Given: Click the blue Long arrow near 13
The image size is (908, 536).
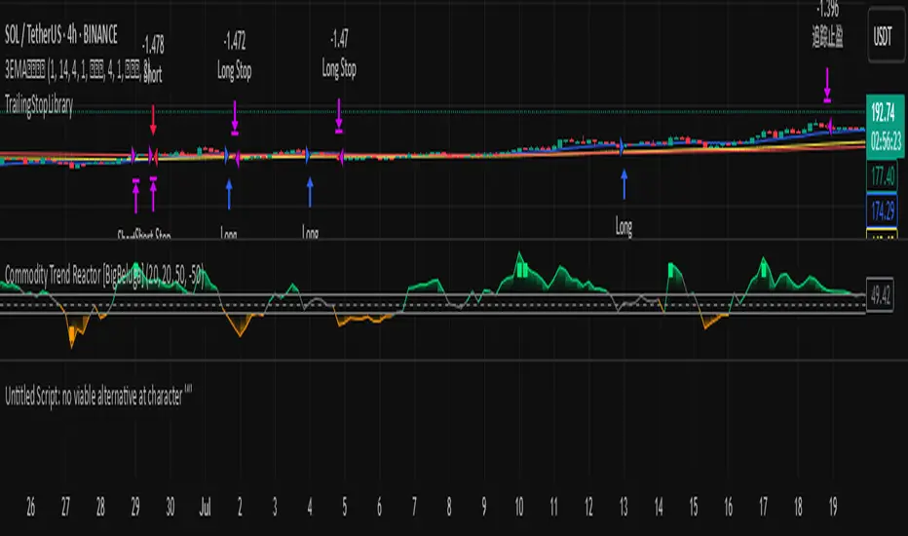Looking at the screenshot, I should [624, 181].
